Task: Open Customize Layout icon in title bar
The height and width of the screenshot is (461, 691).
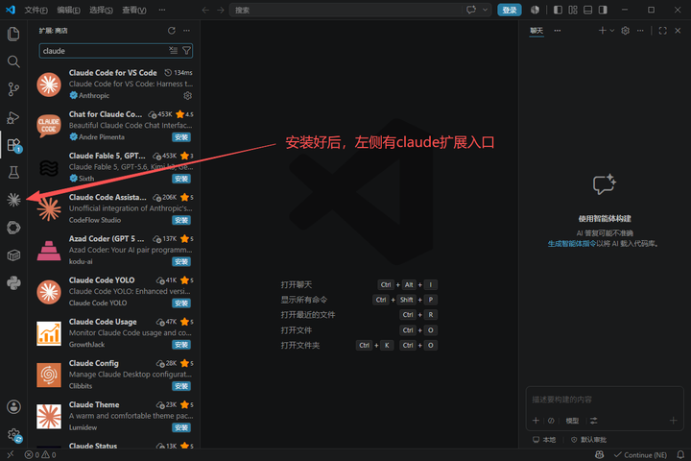Action: point(573,10)
